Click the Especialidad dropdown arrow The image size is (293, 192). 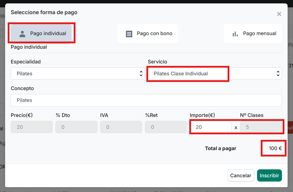[141, 74]
